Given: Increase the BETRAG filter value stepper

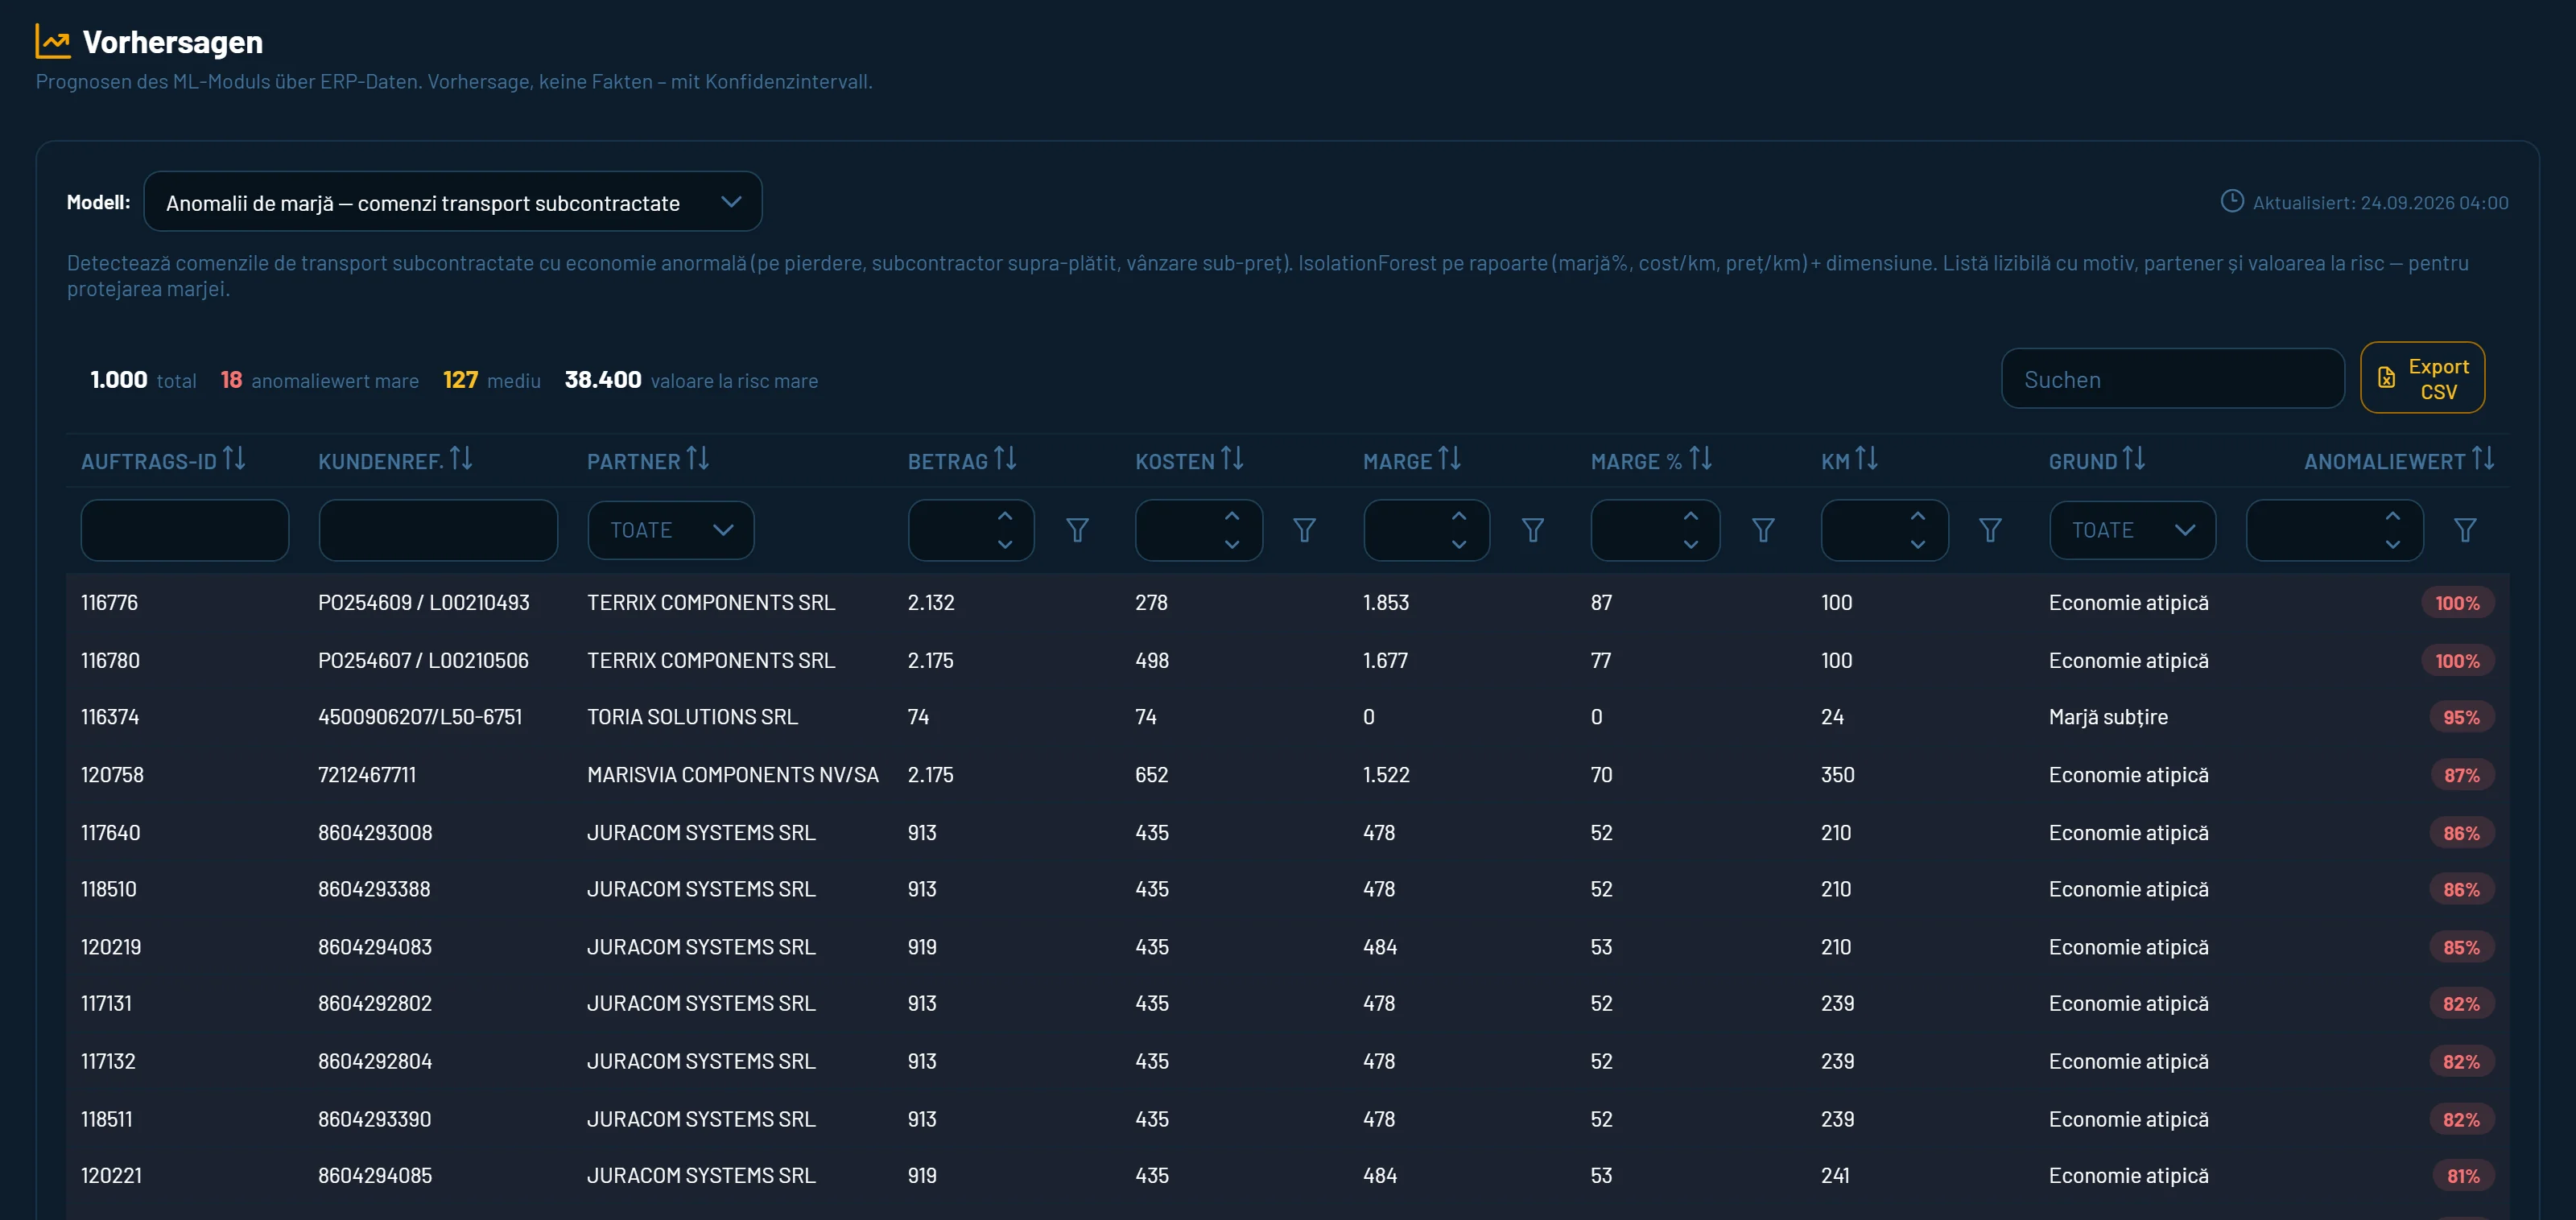Looking at the screenshot, I should (1005, 516).
